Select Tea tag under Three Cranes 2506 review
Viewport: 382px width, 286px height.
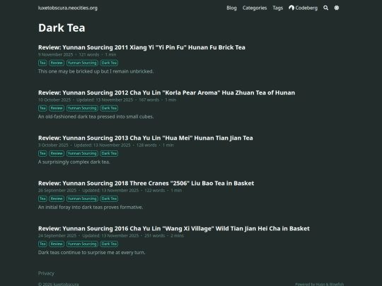click(x=42, y=198)
